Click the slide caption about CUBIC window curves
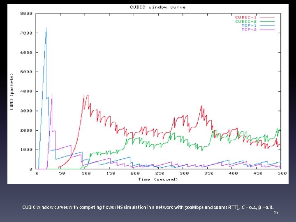Screen dimensions: 296x222 (x=148, y=207)
